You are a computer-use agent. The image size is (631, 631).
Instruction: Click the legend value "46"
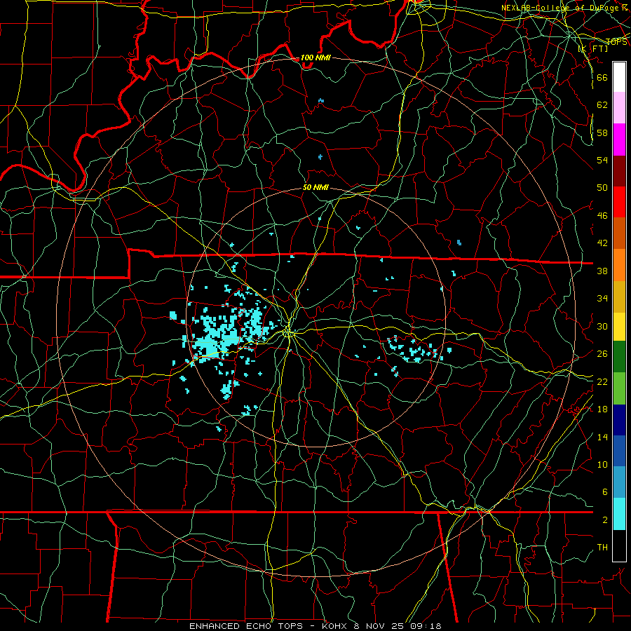[x=602, y=215]
